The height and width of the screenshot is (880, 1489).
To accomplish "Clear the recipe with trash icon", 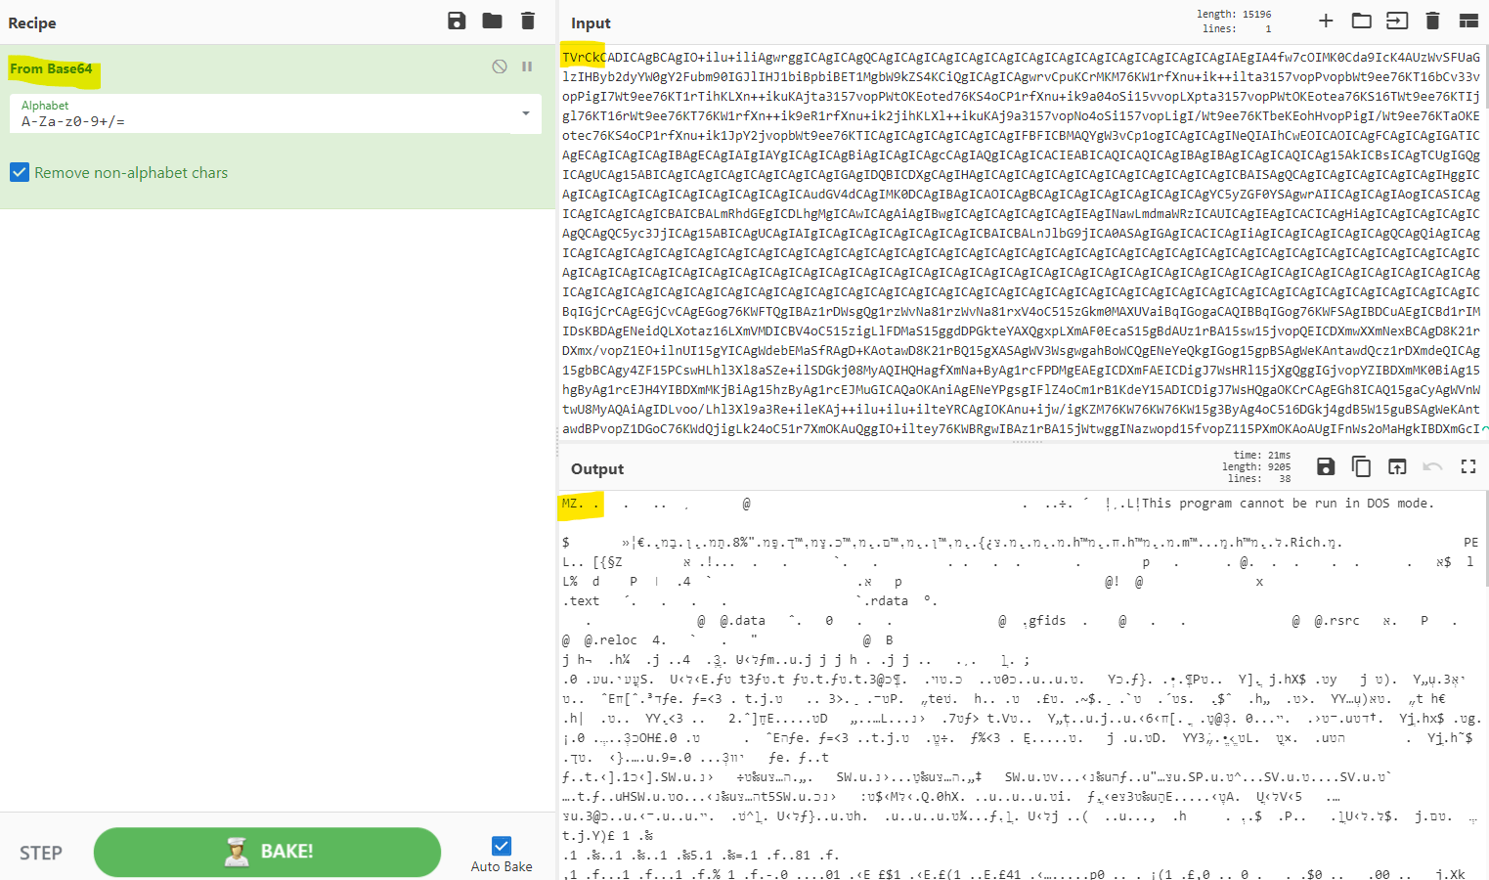I will coord(528,21).
